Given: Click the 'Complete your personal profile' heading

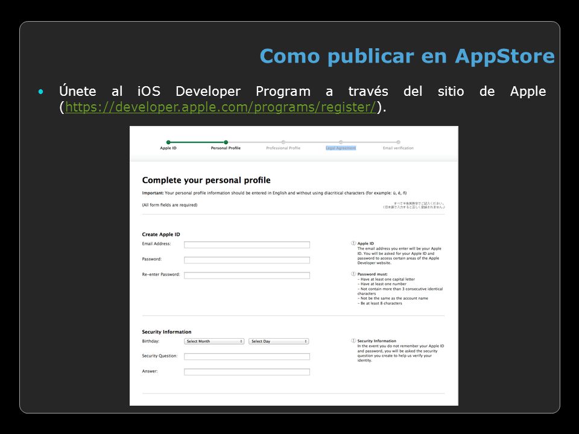Looking at the screenshot, I should [206, 180].
